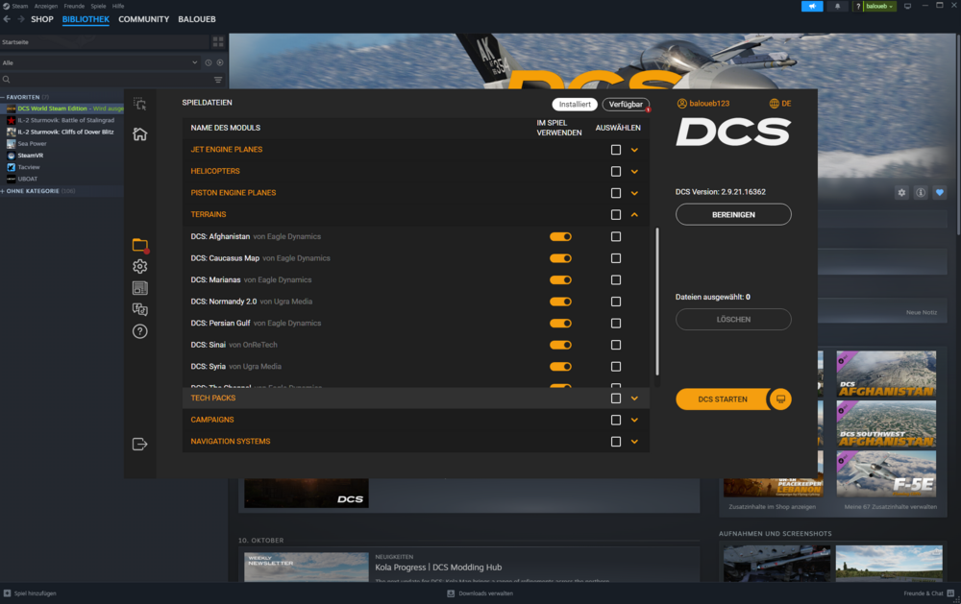Open the library collections folder icon
The image size is (961, 604).
click(139, 243)
